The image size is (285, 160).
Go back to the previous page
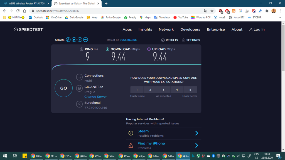click(x=4, y=11)
